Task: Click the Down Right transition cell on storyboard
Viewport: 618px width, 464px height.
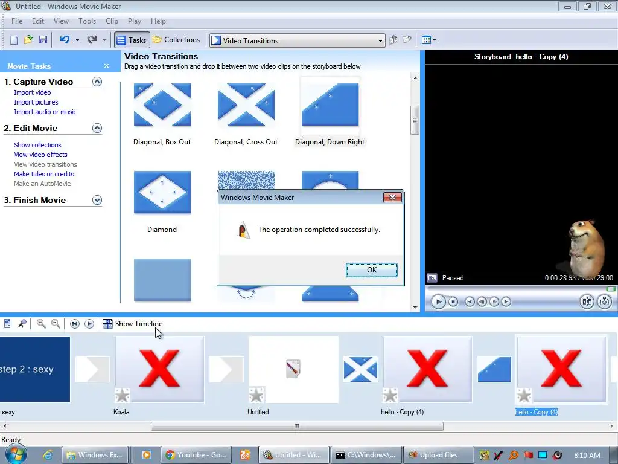Action: click(494, 369)
